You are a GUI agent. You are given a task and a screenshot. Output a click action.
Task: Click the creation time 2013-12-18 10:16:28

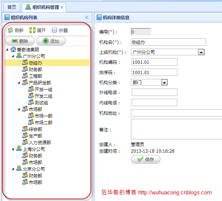click(153, 151)
